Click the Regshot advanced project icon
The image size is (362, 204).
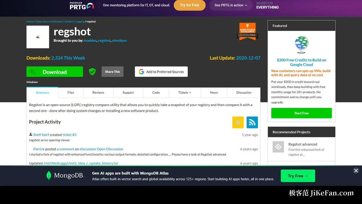pos(278,147)
